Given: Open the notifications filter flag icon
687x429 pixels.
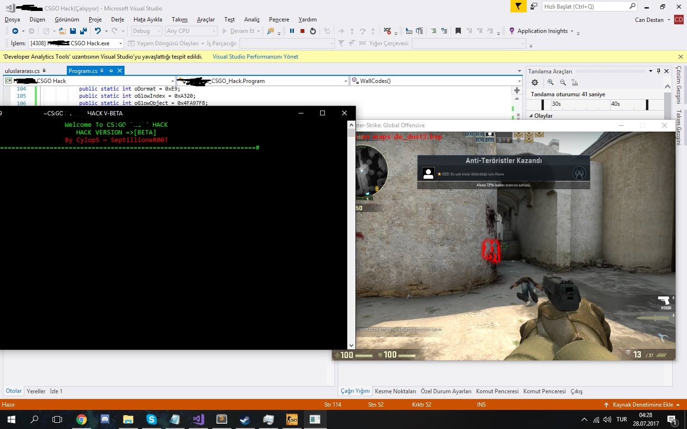Looking at the screenshot, I should (x=518, y=6).
